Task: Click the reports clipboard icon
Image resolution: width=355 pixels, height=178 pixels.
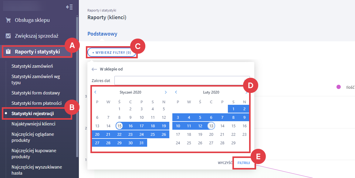Action: point(8,52)
